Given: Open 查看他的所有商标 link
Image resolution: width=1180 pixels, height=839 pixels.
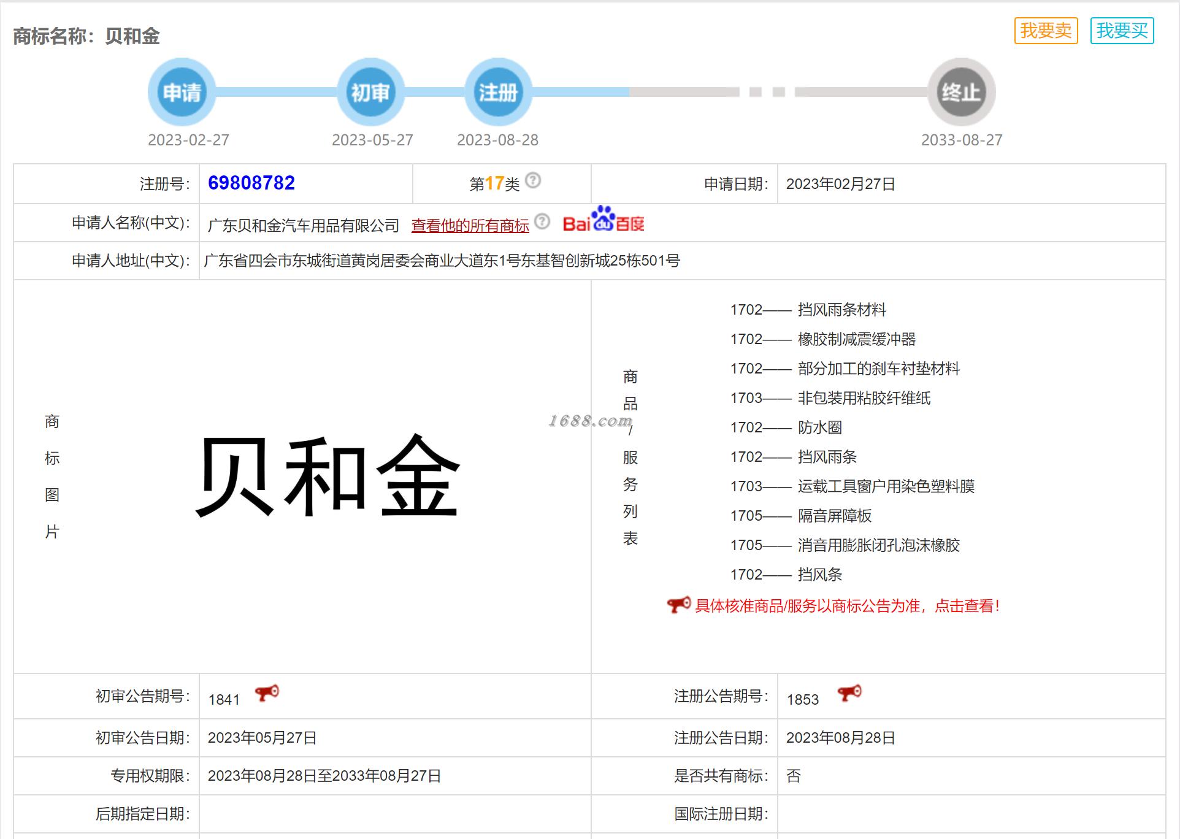Looking at the screenshot, I should coord(470,226).
